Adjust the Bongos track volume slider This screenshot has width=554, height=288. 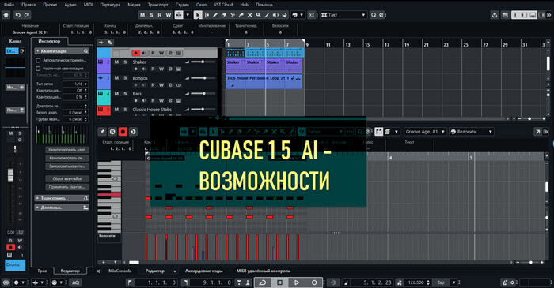[204, 78]
